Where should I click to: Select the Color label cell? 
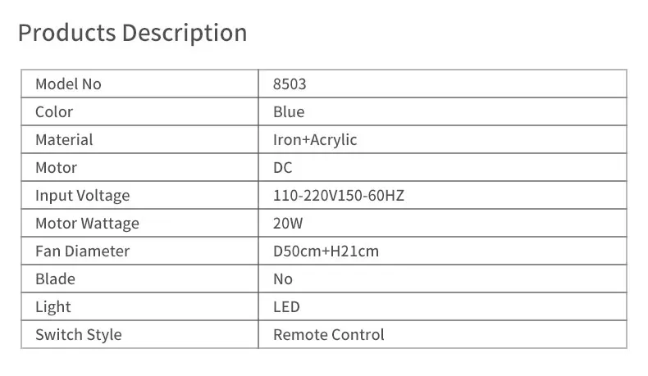pyautogui.click(x=54, y=112)
